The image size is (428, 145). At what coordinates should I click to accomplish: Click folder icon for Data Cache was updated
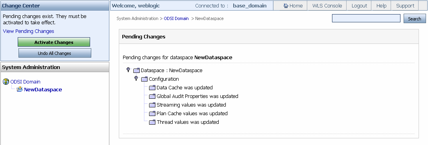[152, 88]
